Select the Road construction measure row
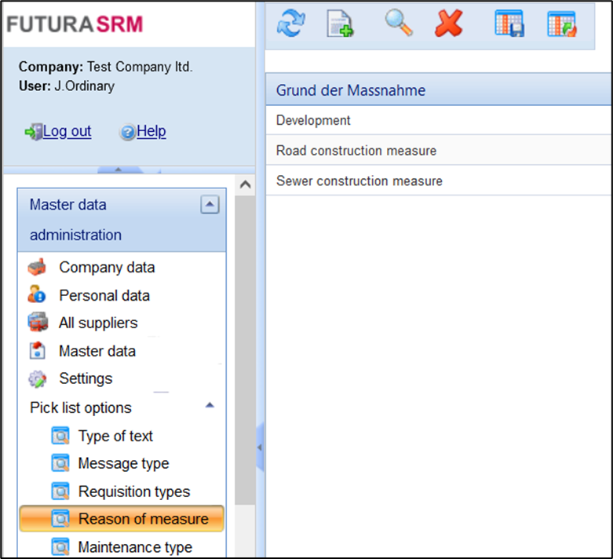The width and height of the screenshot is (613, 559). 356,151
